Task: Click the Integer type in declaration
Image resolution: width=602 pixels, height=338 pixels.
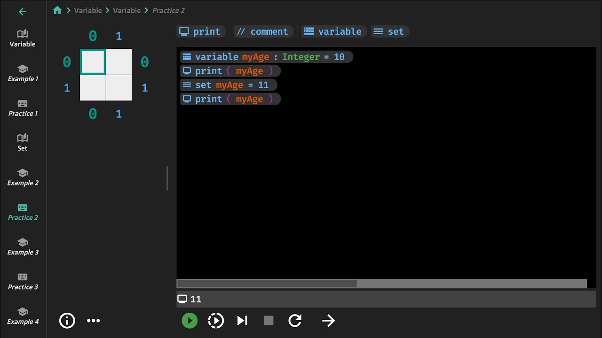Action: point(301,57)
